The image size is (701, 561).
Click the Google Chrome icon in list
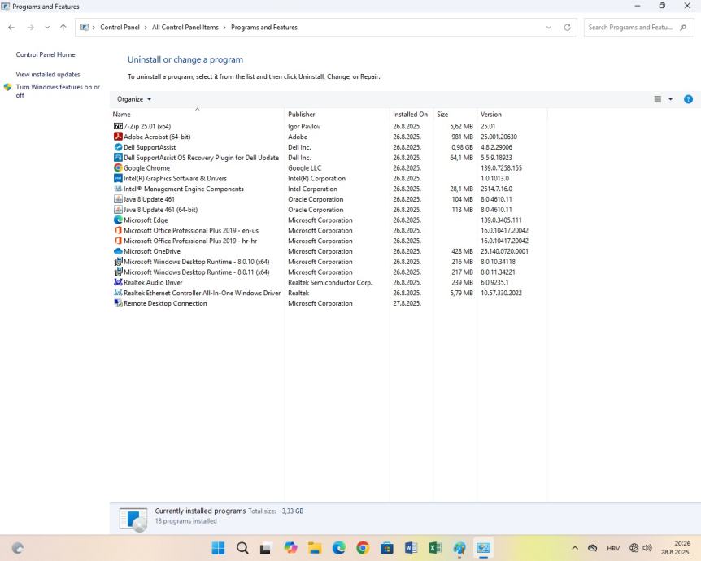(x=118, y=168)
